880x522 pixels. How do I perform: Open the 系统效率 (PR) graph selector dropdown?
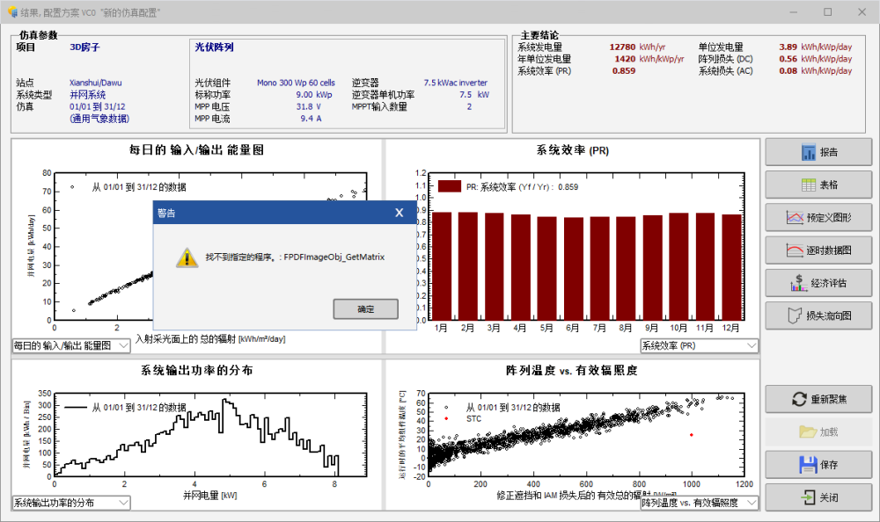point(751,346)
